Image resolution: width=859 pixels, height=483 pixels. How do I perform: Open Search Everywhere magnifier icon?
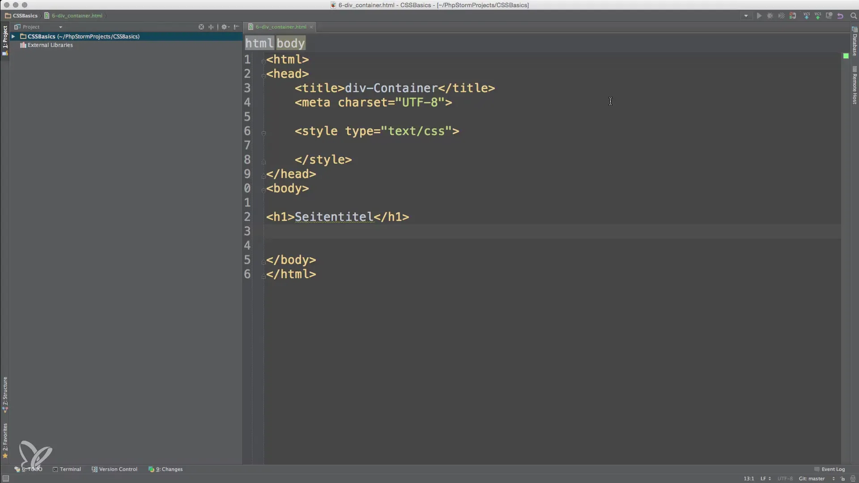(x=853, y=16)
